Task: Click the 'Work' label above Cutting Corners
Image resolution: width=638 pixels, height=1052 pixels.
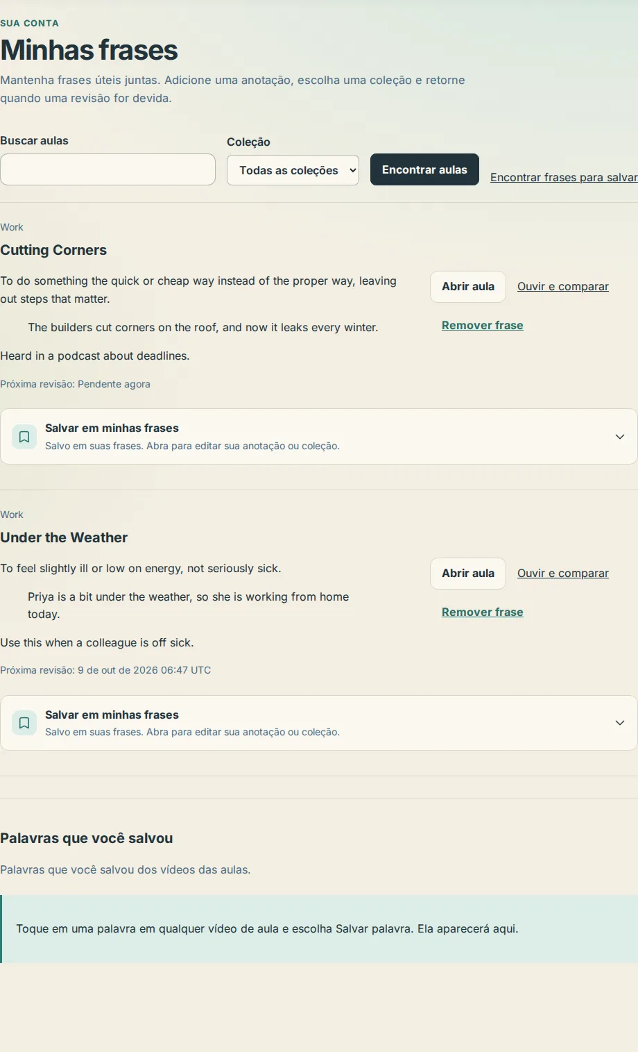Action: point(12,227)
